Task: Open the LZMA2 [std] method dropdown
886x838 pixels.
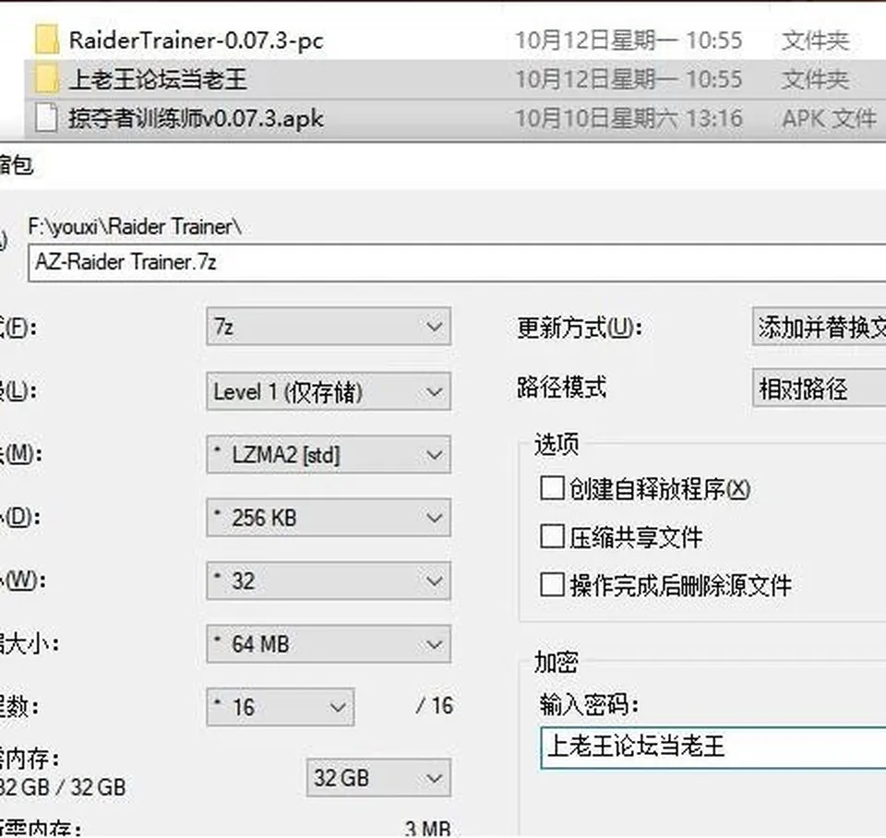Action: pyautogui.click(x=329, y=454)
